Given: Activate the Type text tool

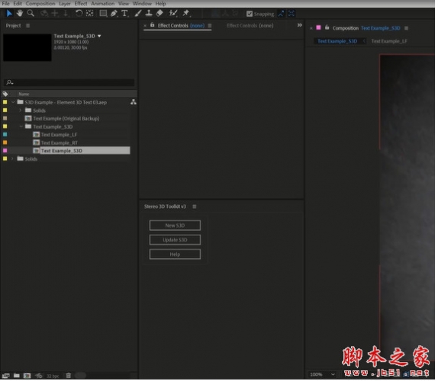Looking at the screenshot, I should pos(124,14).
